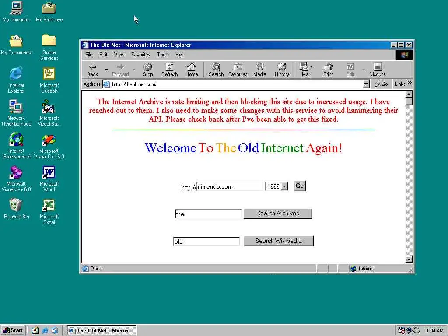The image size is (448, 336).
Task: Open the Mail button dropdown arrow
Action: [x=311, y=67]
